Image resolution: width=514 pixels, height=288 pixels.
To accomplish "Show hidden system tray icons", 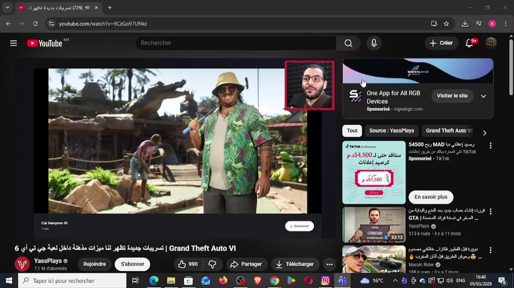I will [x=396, y=281].
